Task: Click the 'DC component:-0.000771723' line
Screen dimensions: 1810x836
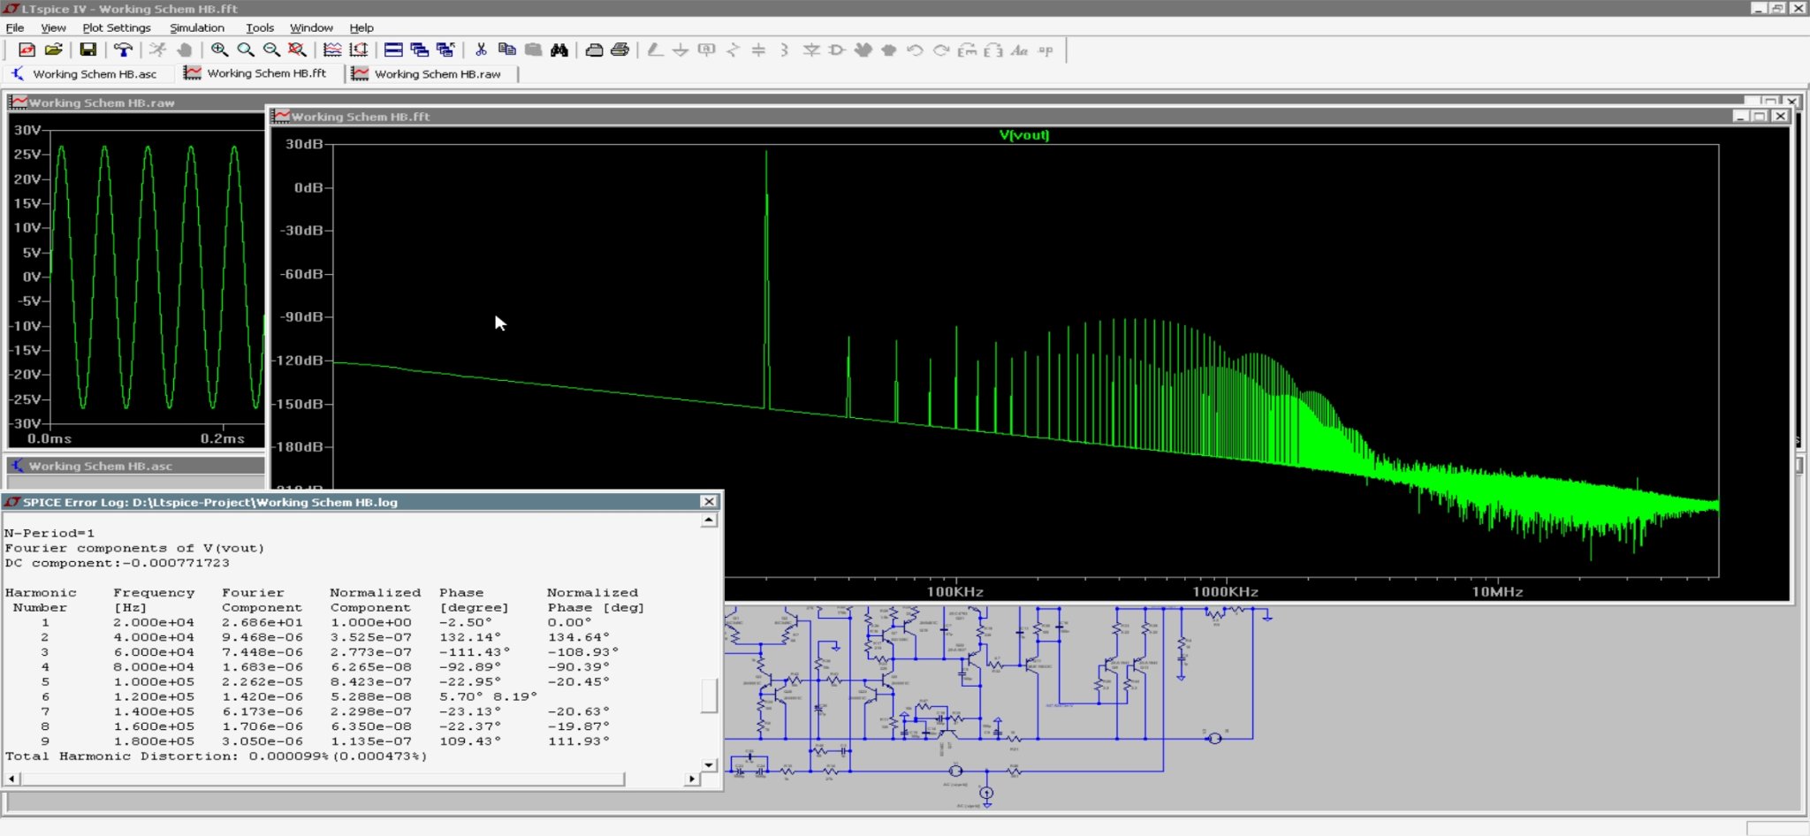Action: (117, 563)
